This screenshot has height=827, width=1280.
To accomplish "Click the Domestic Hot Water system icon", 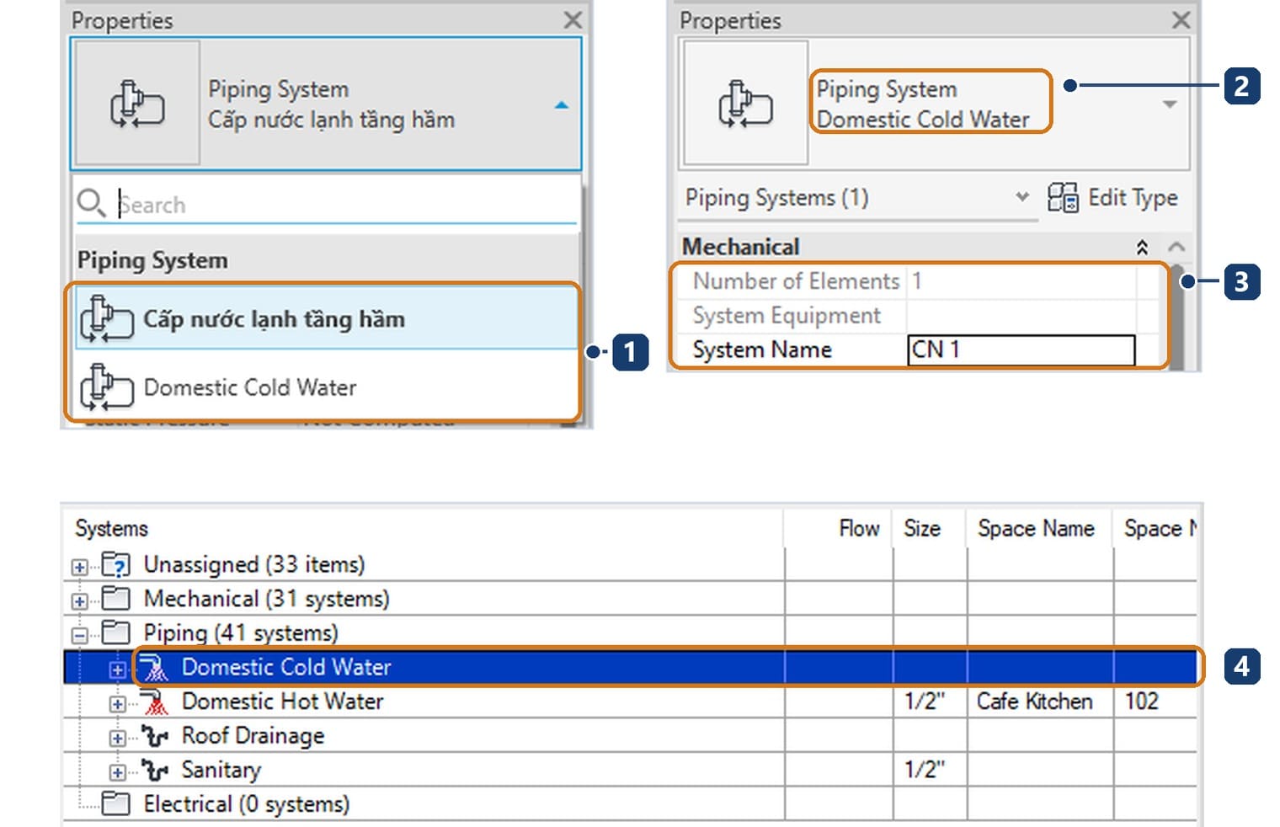I will click(154, 702).
